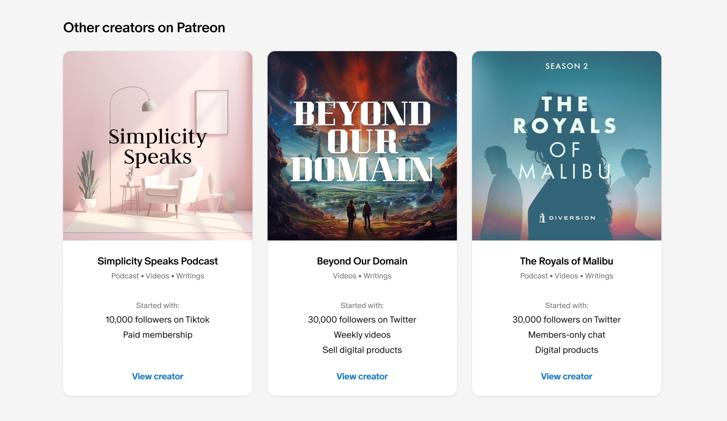Click the Writings label under Royals of Malibu
727x421 pixels.
coord(599,276)
